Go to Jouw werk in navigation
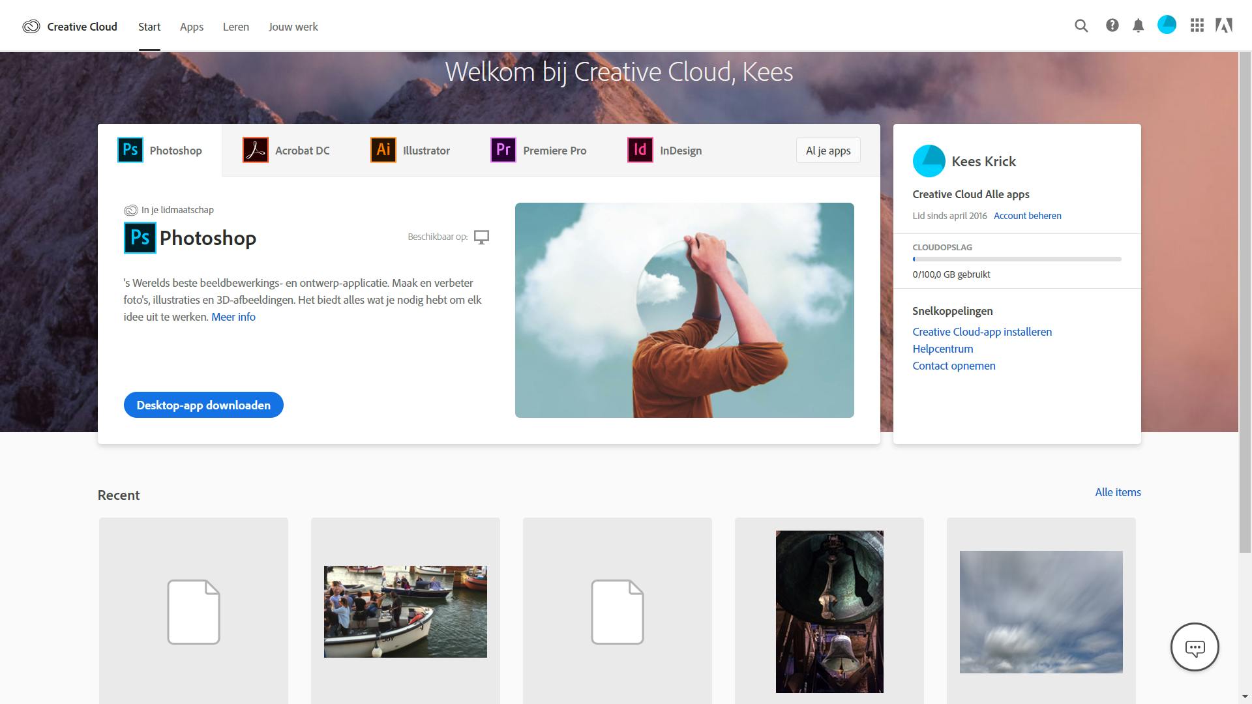The height and width of the screenshot is (704, 1252). pyautogui.click(x=293, y=27)
